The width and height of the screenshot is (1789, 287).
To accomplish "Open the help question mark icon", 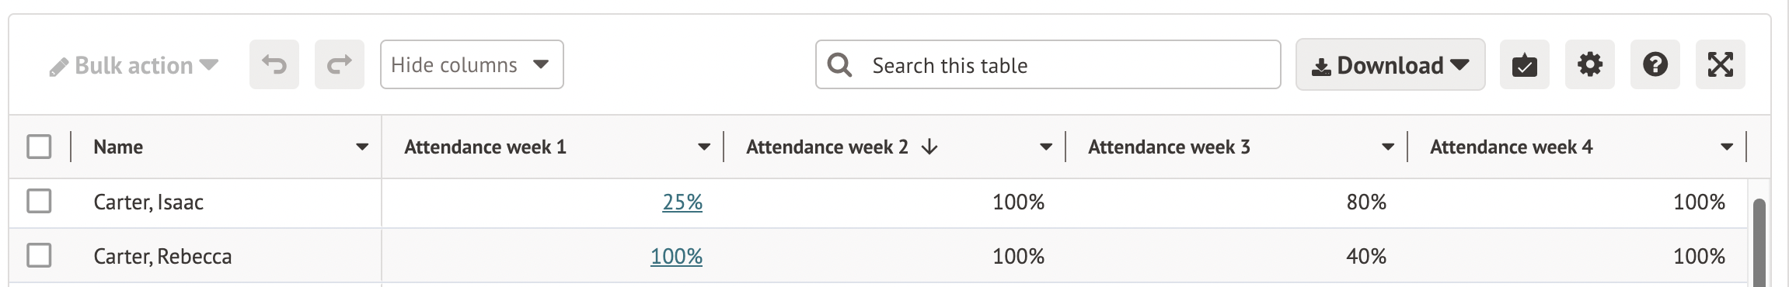I will pyautogui.click(x=1655, y=64).
